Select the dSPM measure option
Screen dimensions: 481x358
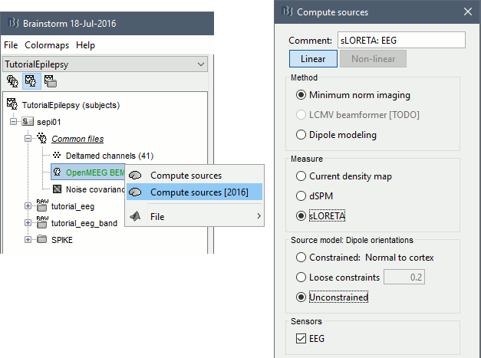pos(301,195)
